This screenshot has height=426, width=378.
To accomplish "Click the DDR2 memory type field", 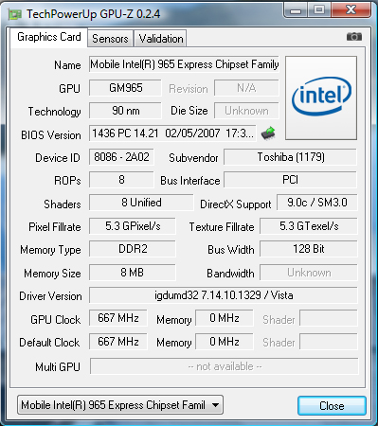I will click(x=133, y=249).
